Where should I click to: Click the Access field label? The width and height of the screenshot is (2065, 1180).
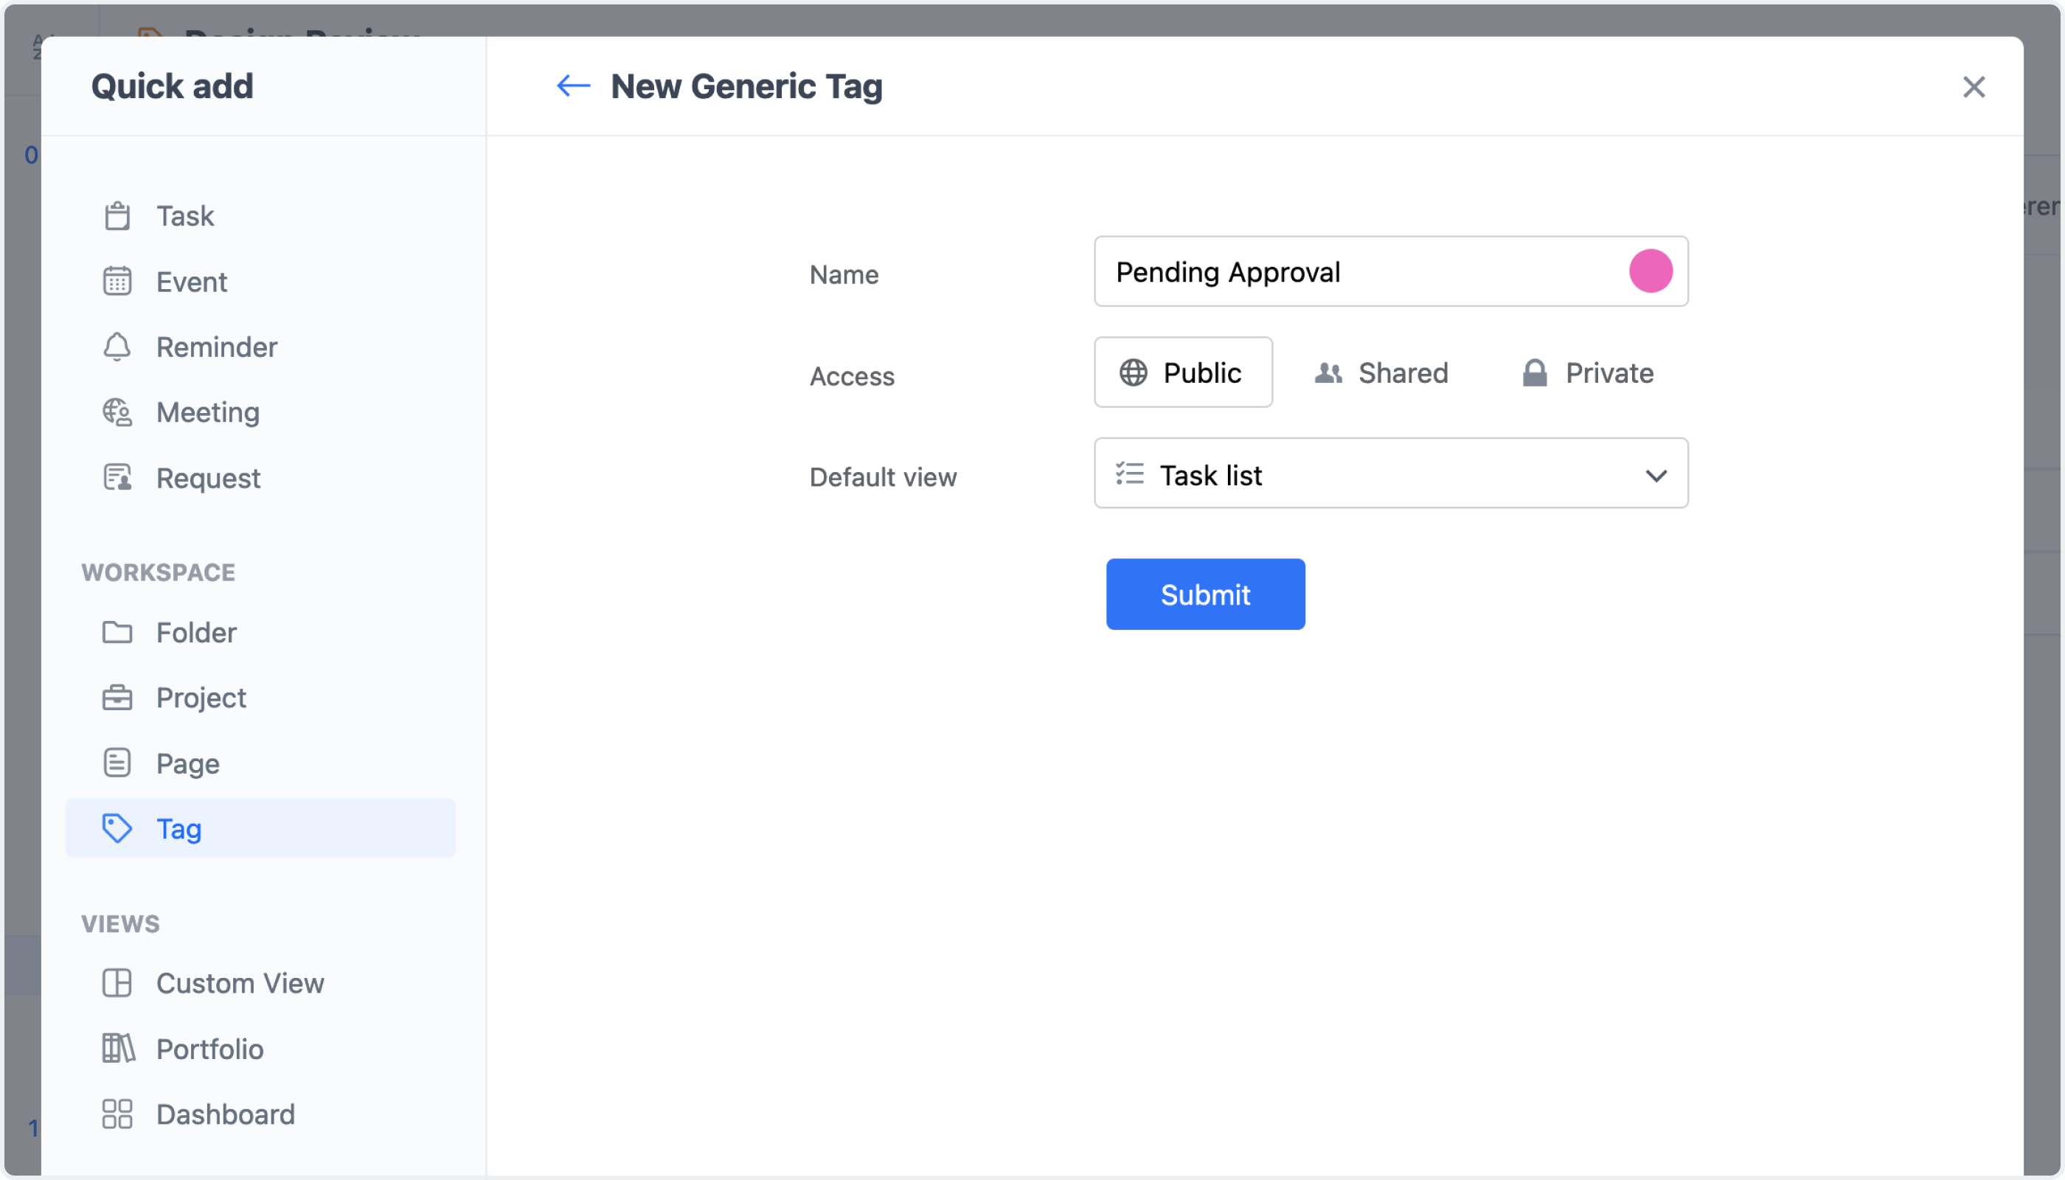[x=853, y=376]
